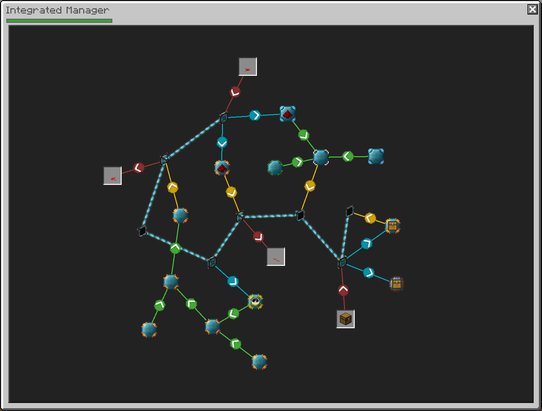The width and height of the screenshot is (542, 411).
Task: Select the chest node with red dotted border
Action: 397,283
